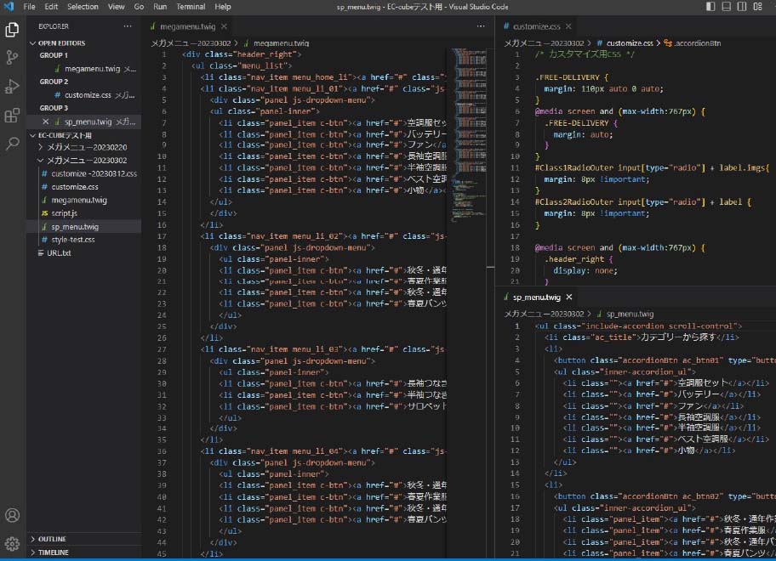Open the Search view in activity bar
776x561 pixels.
[x=12, y=144]
